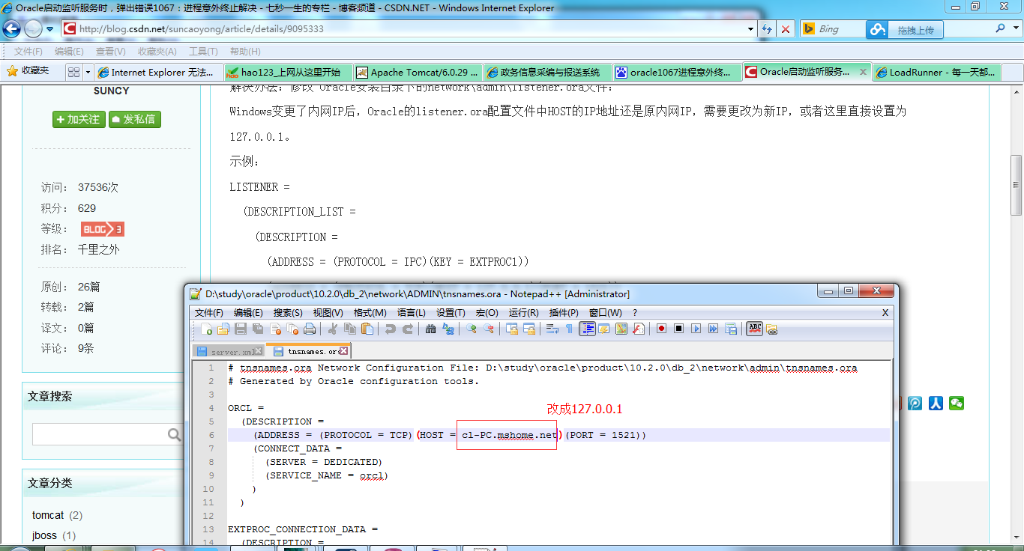
Task: Open the jboss article category link
Action: click(45, 535)
